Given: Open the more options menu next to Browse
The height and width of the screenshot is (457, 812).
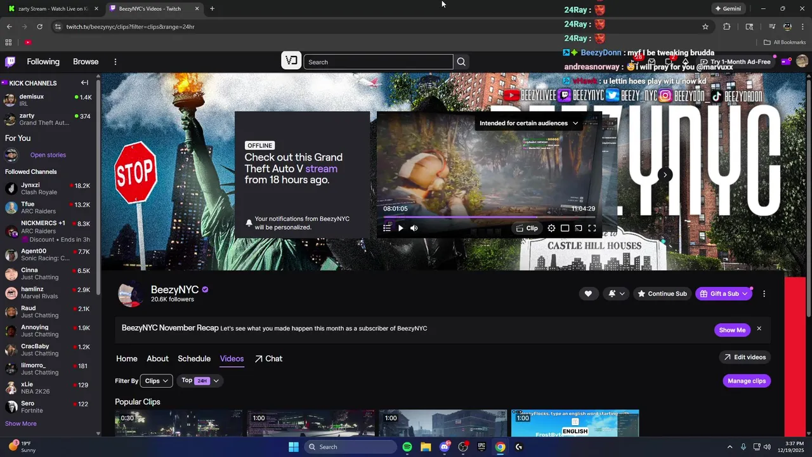Looking at the screenshot, I should pos(115,62).
